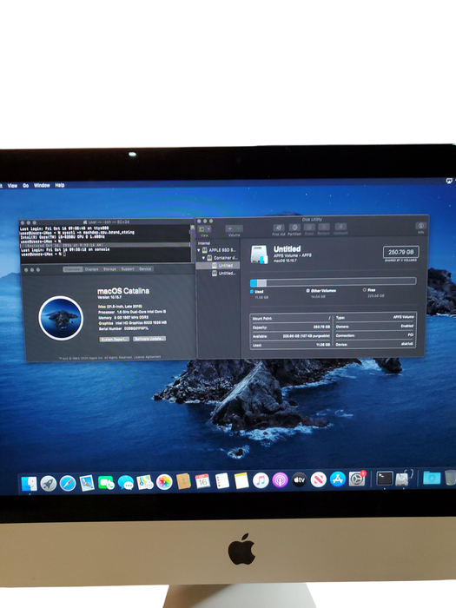456x608 pixels.
Task: Click the Restore icon in Disk Utility
Action: point(324,228)
